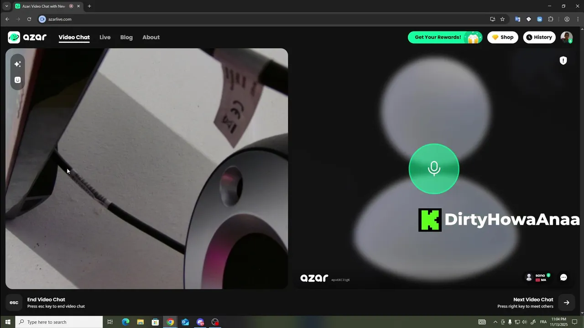
Task: Click the browser back arrow
Action: pyautogui.click(x=7, y=19)
